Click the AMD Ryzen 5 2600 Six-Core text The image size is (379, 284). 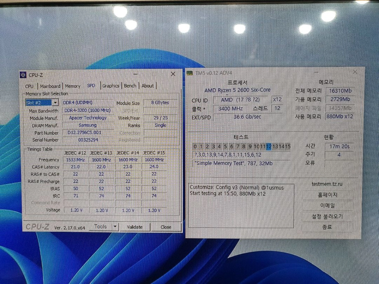tap(237, 90)
